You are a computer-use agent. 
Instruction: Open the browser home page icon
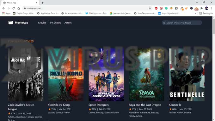pos(19,8)
